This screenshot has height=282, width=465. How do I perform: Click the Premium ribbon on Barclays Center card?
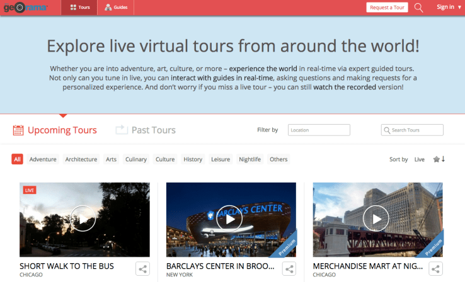(x=286, y=247)
